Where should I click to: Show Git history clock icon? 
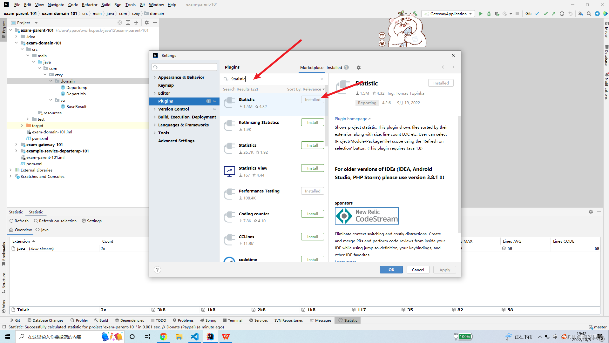pos(562,14)
